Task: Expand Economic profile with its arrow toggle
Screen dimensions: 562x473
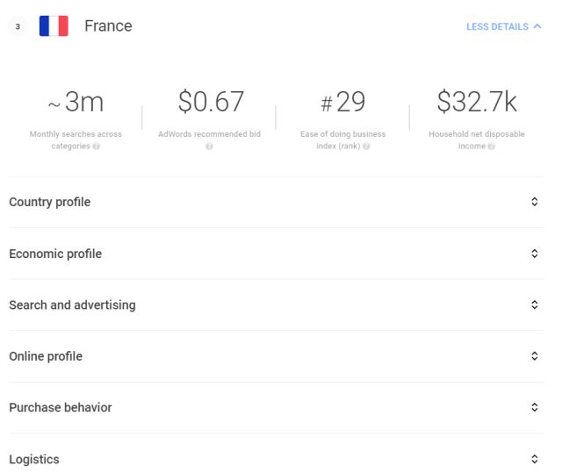Action: point(535,254)
